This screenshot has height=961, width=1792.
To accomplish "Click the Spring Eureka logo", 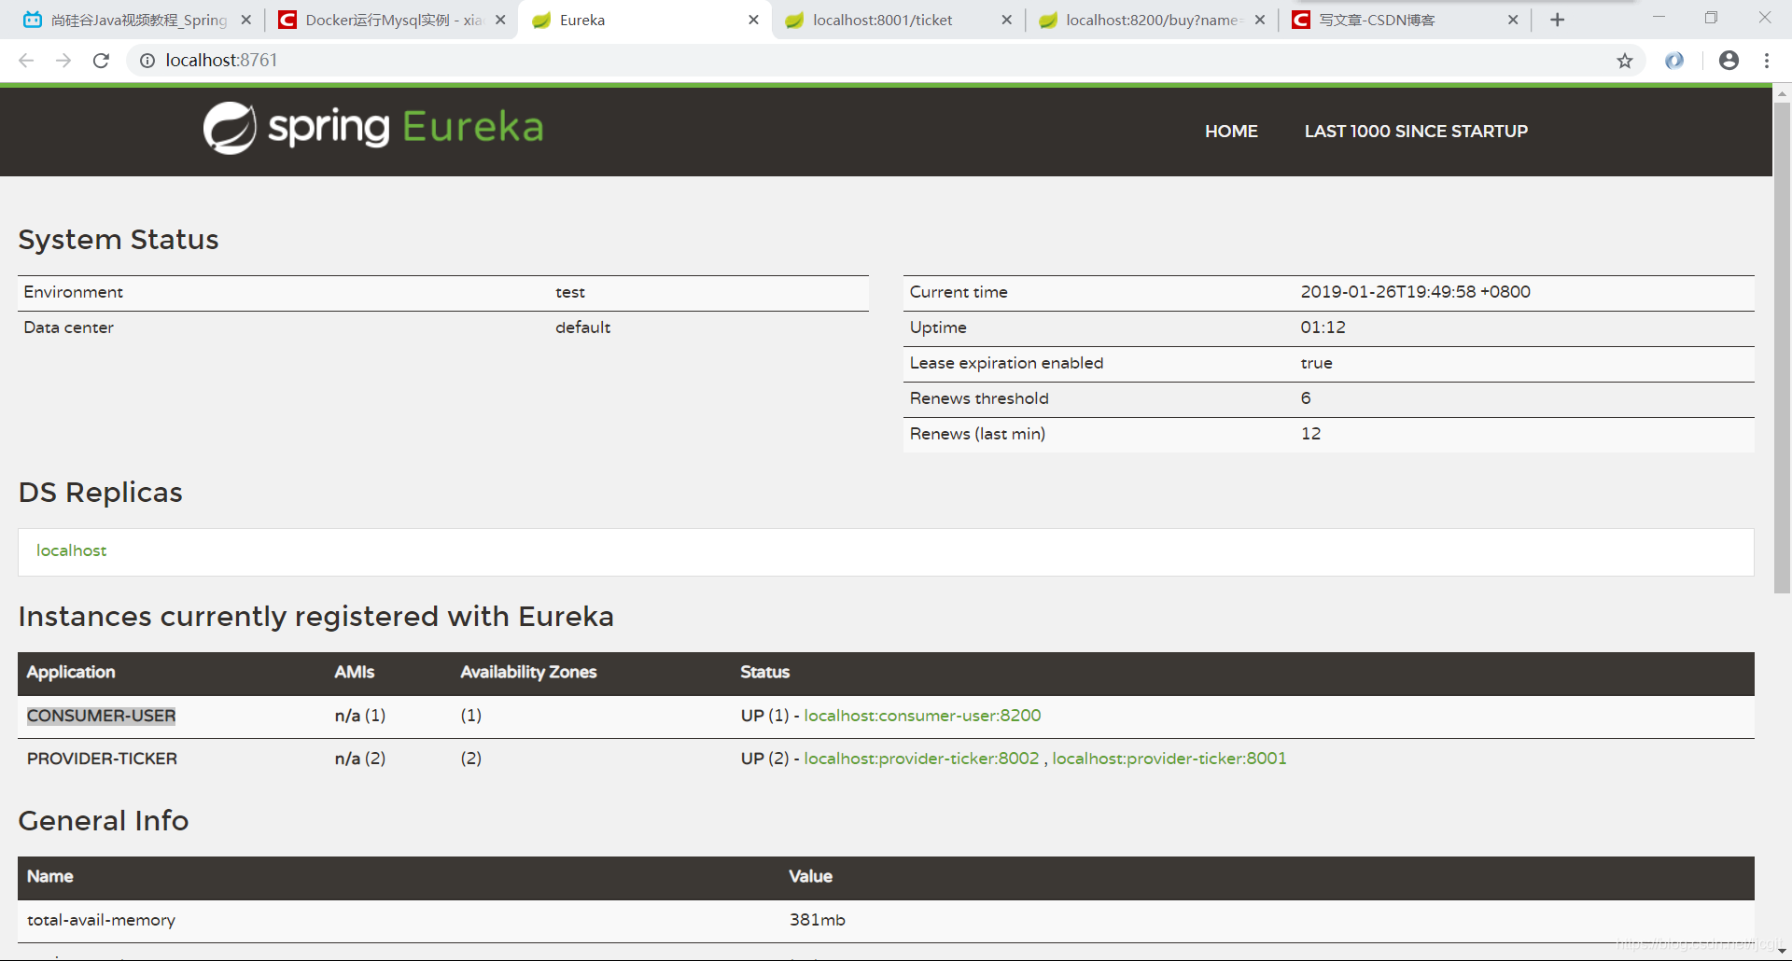I will pos(373,128).
